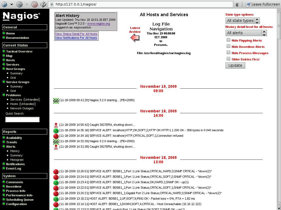Open the All alerts detail level dropdown

point(246,33)
